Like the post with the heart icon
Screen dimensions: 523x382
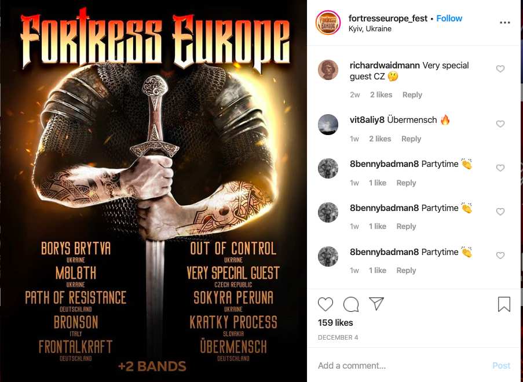[x=325, y=304]
